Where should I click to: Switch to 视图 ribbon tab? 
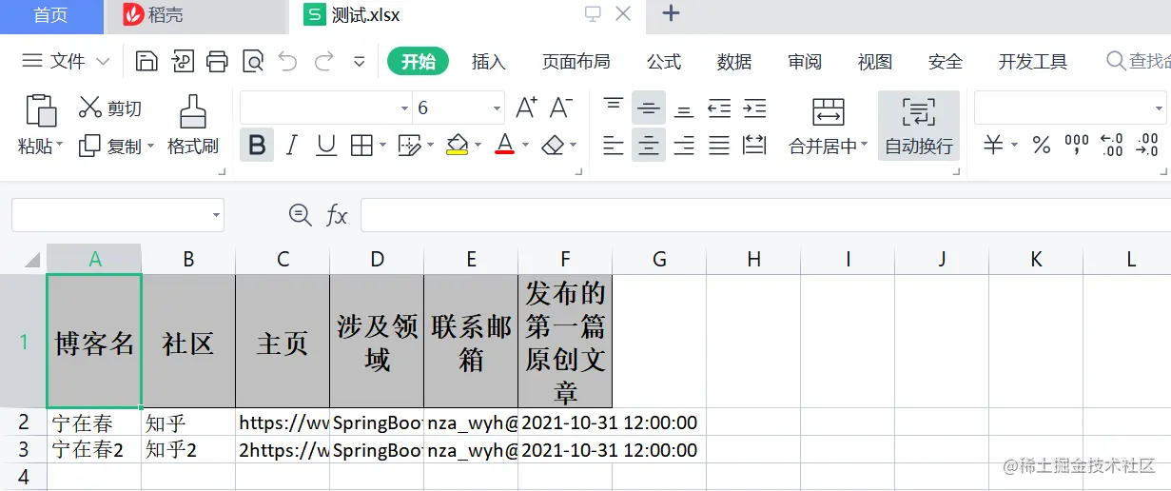pos(874,62)
